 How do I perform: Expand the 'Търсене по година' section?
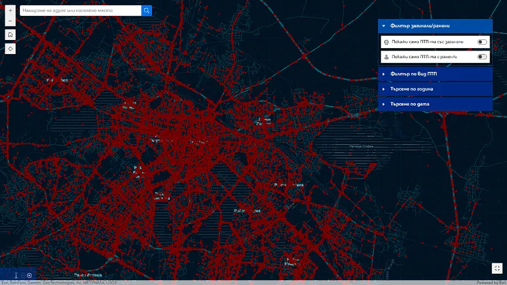tap(435, 89)
